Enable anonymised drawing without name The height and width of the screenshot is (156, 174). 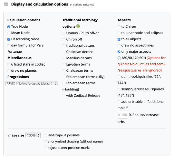pyautogui.click(x=45, y=142)
